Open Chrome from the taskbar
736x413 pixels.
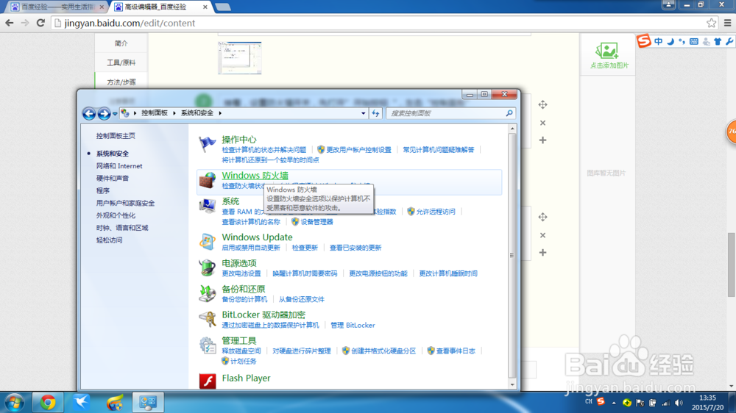pyautogui.click(x=47, y=403)
